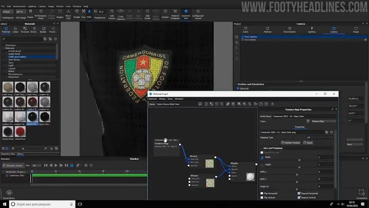Viewport: 369px width, 208px height.
Task: Open the Nodes menu in Material Graph
Action: coord(162,99)
